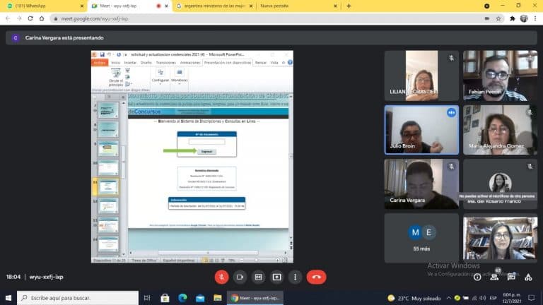This screenshot has height=305, width=543.
Task: Select Fabian's video tile
Action: coord(500,76)
